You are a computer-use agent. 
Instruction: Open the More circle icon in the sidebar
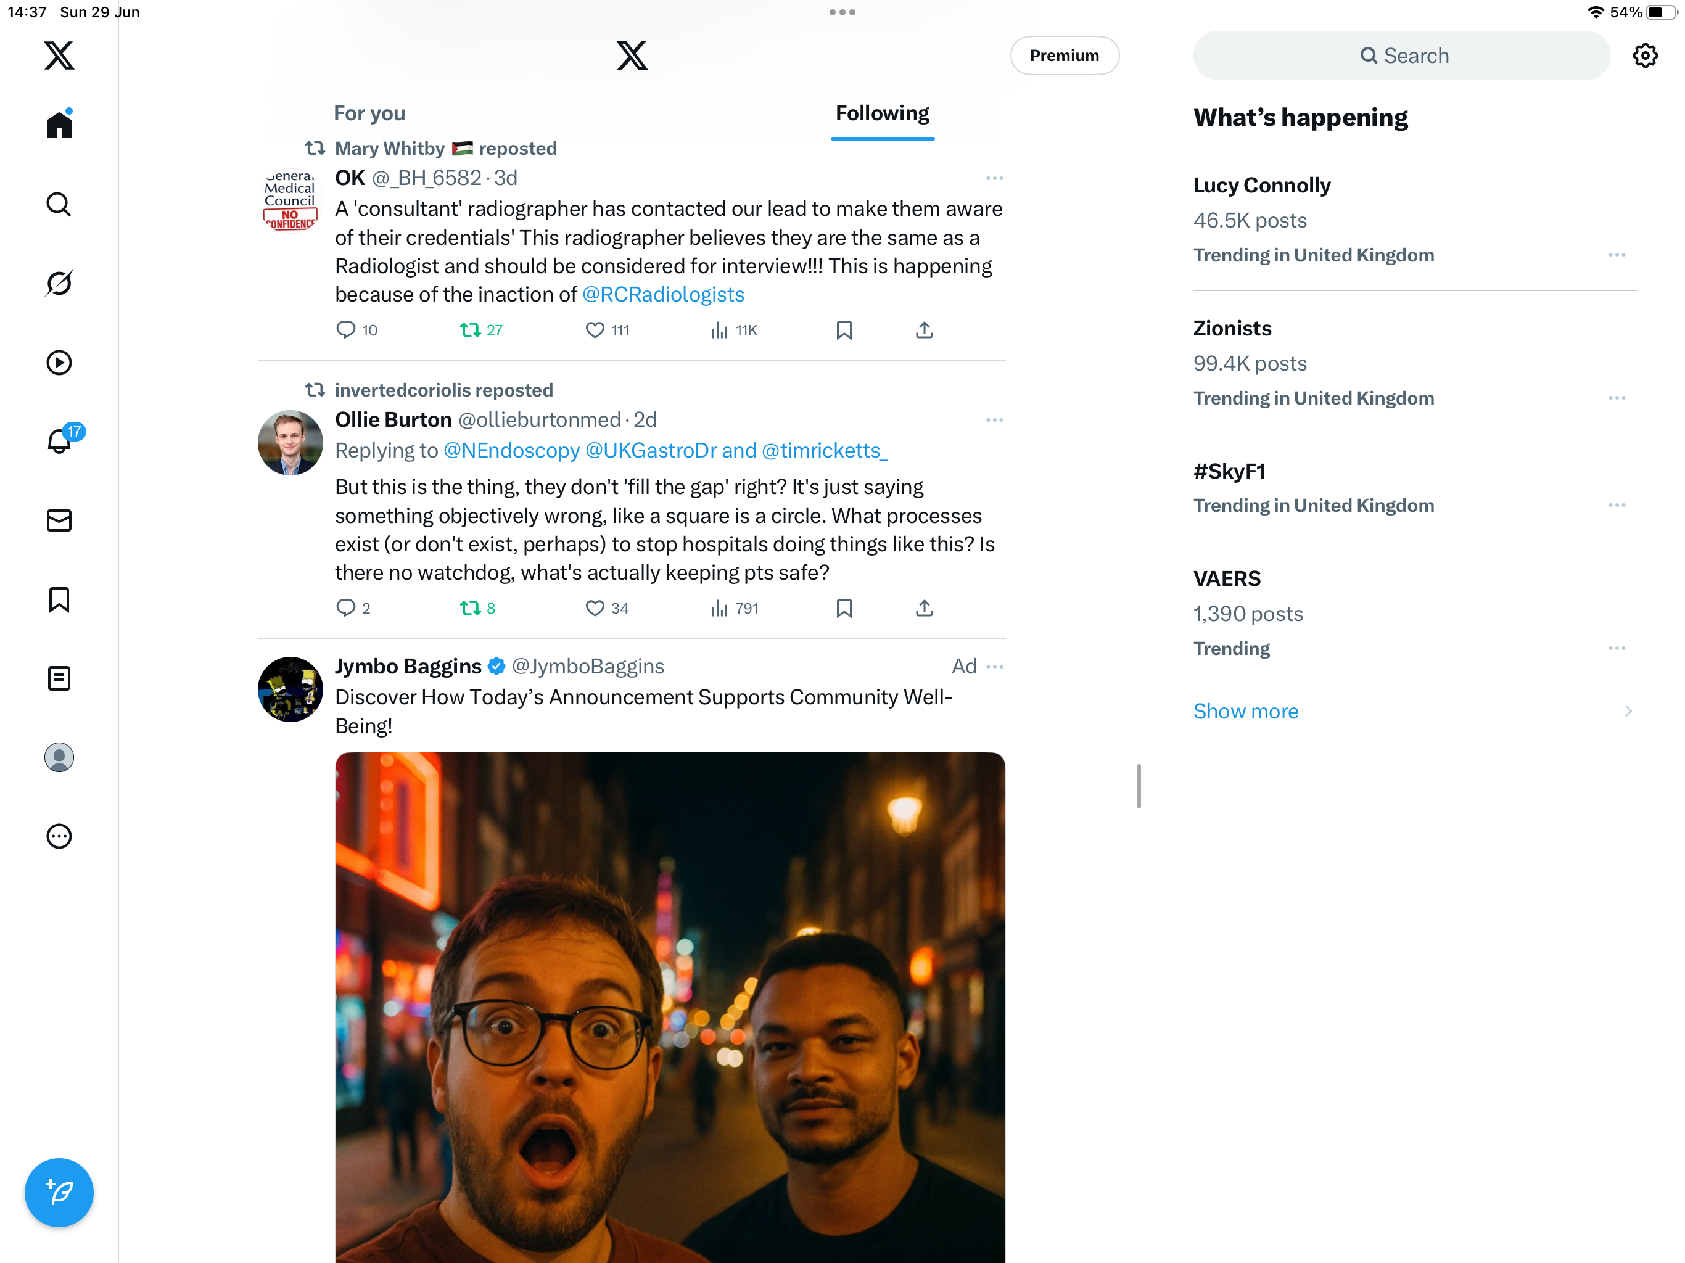[59, 836]
